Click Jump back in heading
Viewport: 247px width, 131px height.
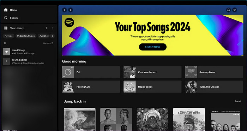pos(75,101)
